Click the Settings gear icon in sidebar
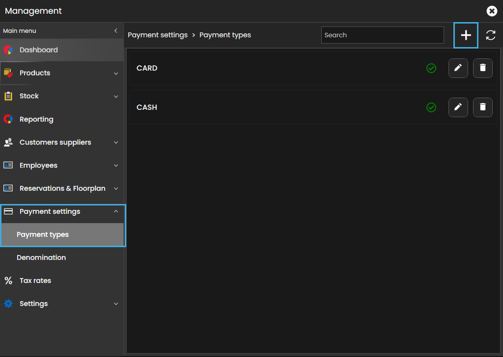The image size is (503, 357). click(8, 304)
